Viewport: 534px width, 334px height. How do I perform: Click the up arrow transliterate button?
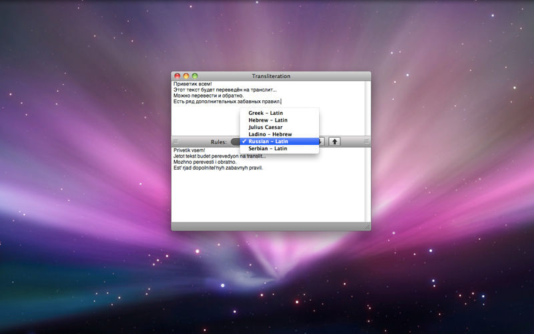coord(335,142)
